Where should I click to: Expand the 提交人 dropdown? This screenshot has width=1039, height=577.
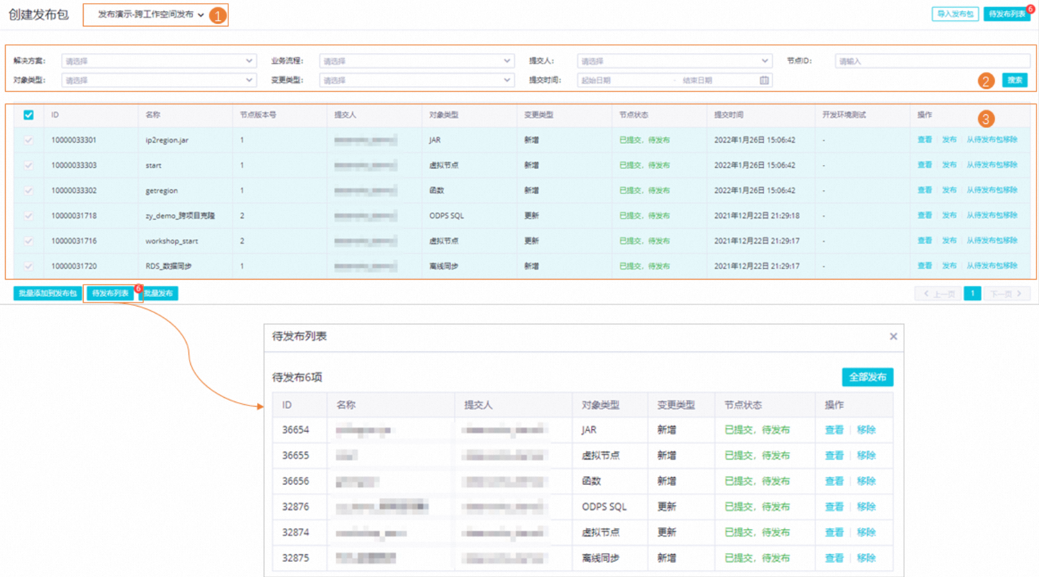[x=674, y=61]
